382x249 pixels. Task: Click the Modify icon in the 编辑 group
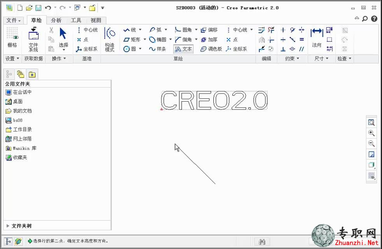261,30
